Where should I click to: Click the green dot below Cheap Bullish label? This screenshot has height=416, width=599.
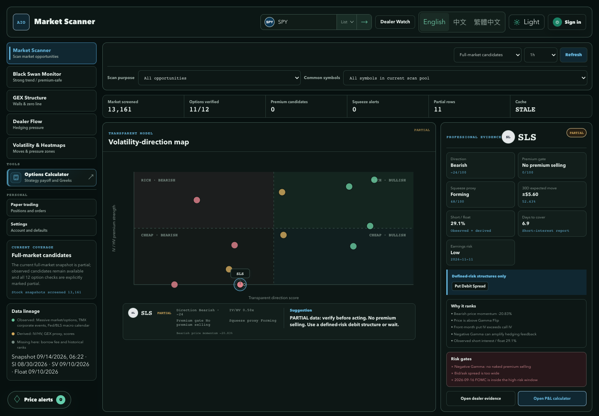coord(353,246)
